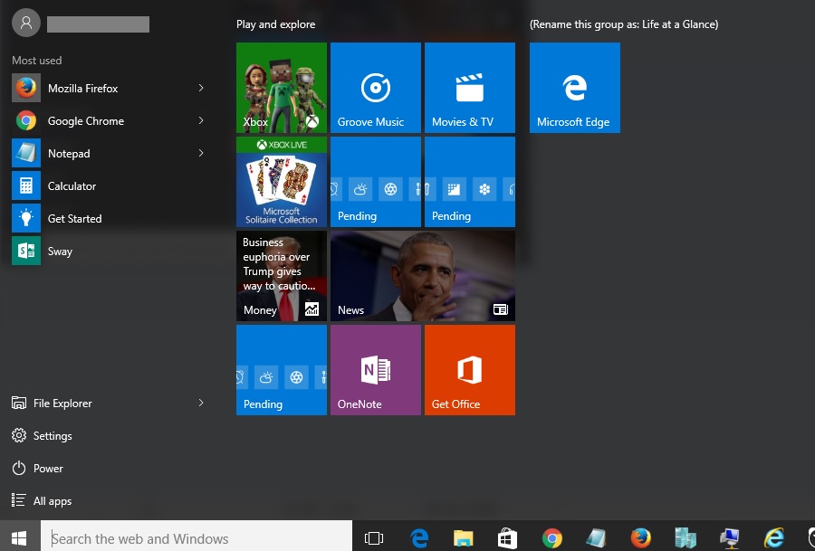The image size is (815, 551).
Task: Launch Google Chrome from the taskbar
Action: [x=552, y=538]
